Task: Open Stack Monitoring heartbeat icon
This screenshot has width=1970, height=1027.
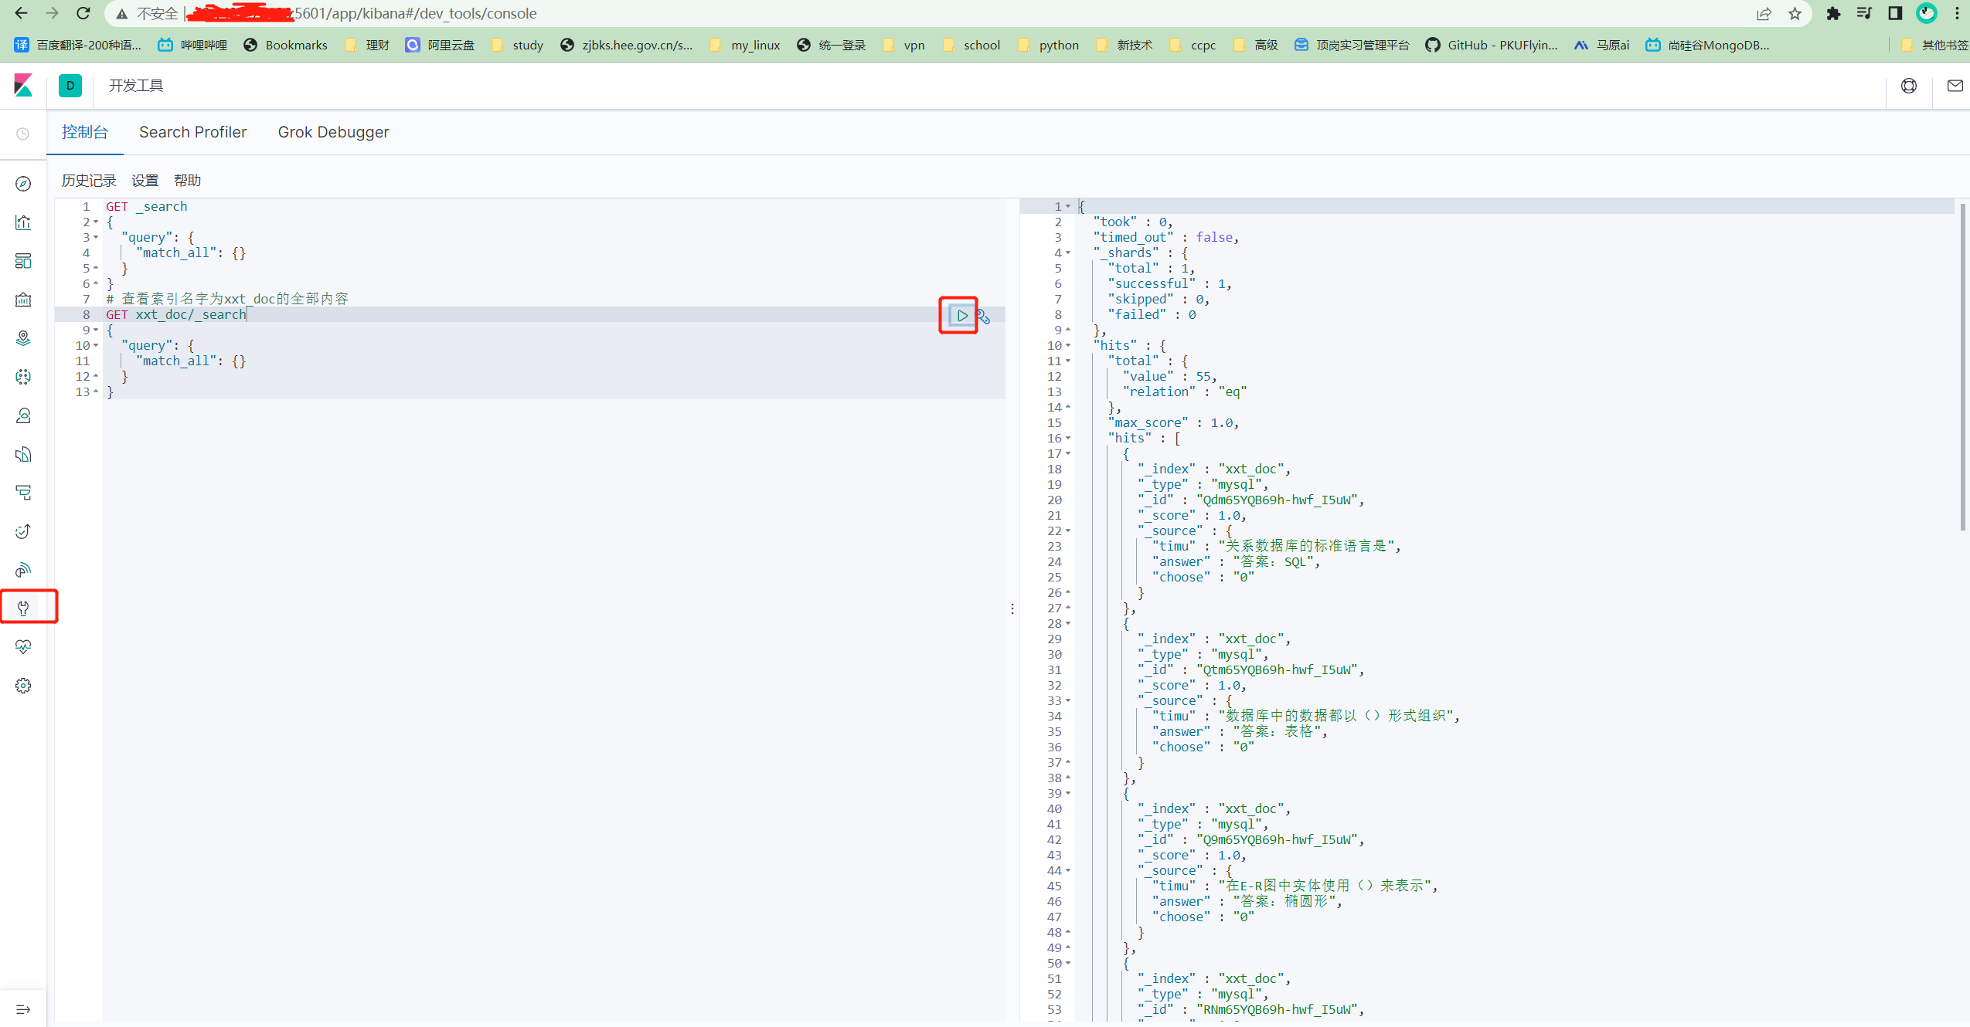Action: [23, 646]
